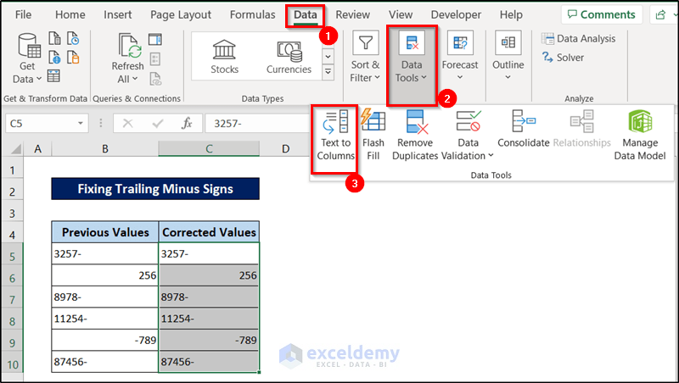Click Data Validation icon
This screenshot has width=679, height=383.
tap(469, 121)
